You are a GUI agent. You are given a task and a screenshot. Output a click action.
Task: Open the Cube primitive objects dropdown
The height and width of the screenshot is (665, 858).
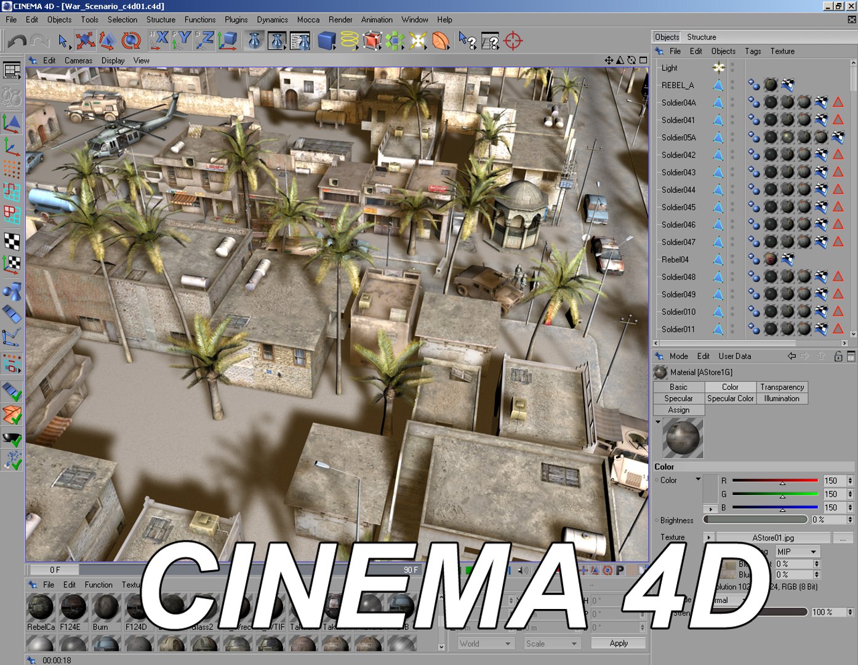pyautogui.click(x=327, y=41)
